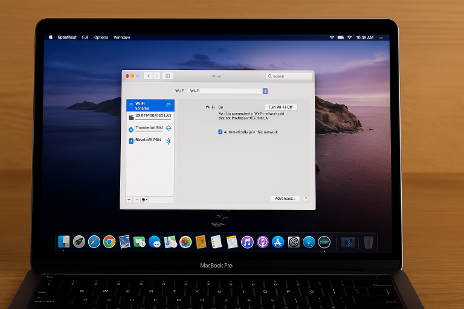Image resolution: width=464 pixels, height=309 pixels.
Task: Select the USB 19100/020 LAN service
Action: point(150,116)
